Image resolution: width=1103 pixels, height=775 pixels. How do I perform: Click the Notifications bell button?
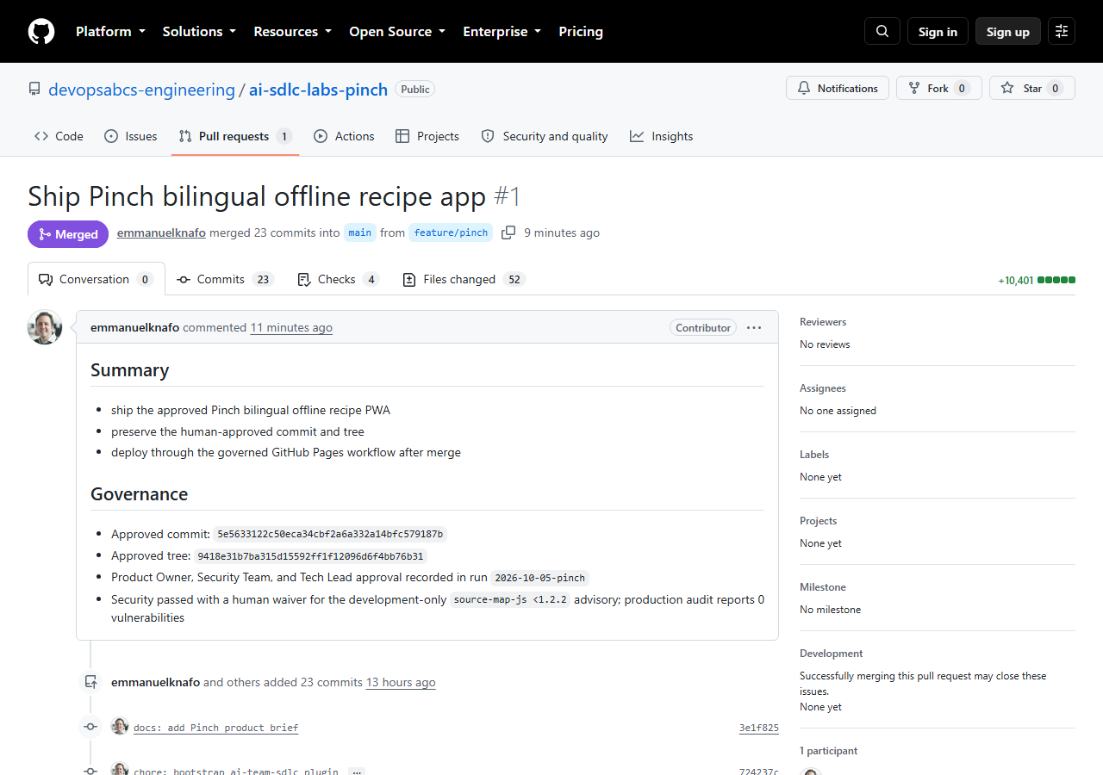838,88
